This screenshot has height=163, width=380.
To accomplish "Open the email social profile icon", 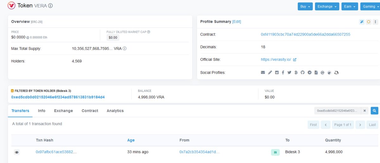I will (263, 73).
